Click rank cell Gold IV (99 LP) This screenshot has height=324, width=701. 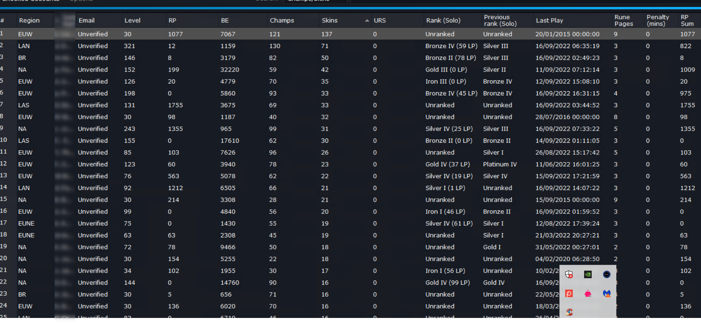(447, 282)
